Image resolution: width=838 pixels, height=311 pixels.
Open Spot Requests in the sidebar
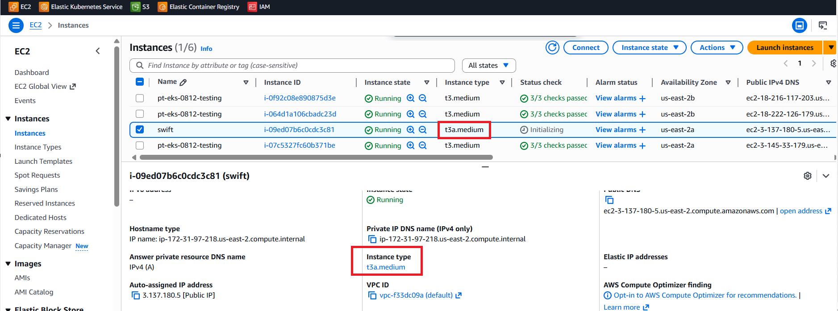pyautogui.click(x=37, y=175)
